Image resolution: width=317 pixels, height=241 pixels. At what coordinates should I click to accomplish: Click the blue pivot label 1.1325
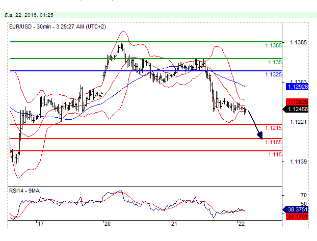click(x=273, y=74)
